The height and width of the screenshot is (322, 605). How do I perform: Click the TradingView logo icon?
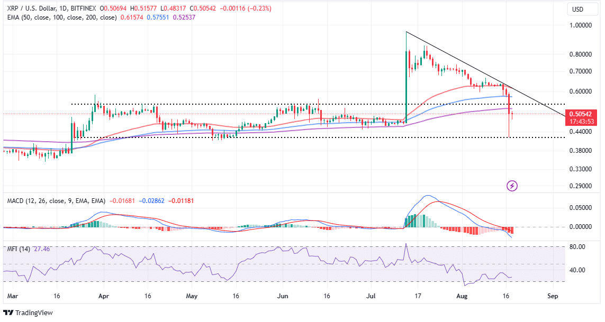8,312
